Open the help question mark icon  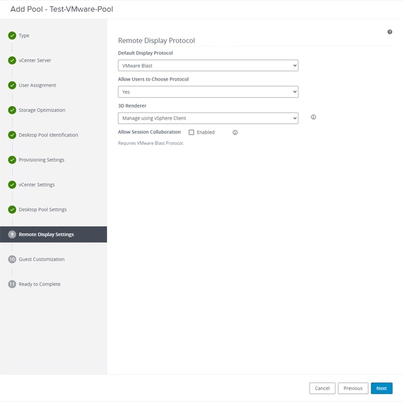coord(389,32)
